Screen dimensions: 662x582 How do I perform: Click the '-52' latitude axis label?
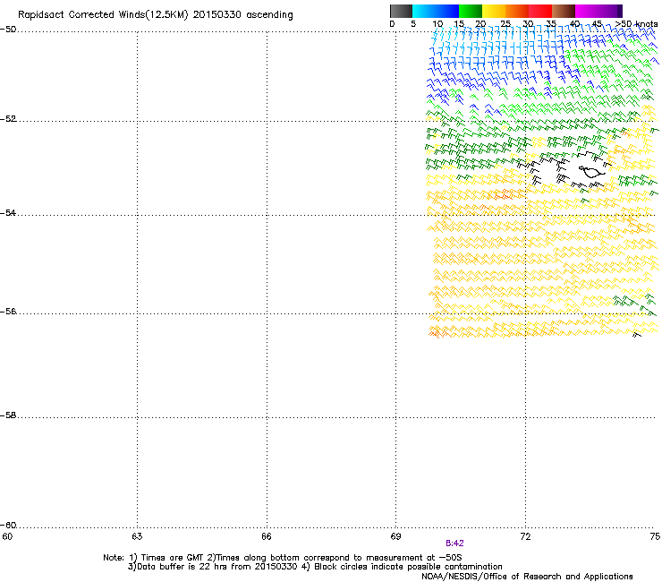coord(8,119)
